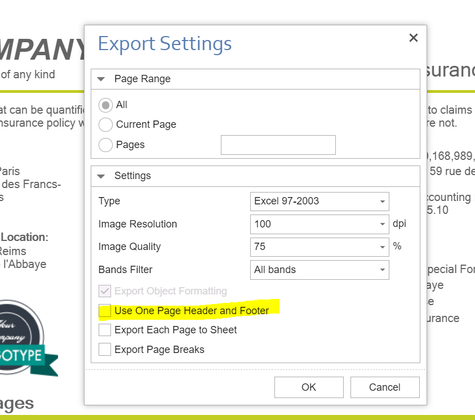Screen dimensions: 475x420
Task: Select the Pages radio button
Action: tap(105, 145)
